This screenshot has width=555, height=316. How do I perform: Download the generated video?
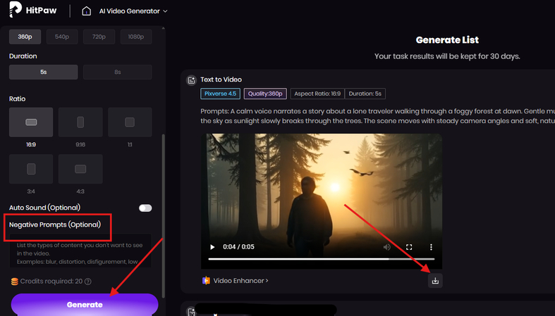coord(435,281)
